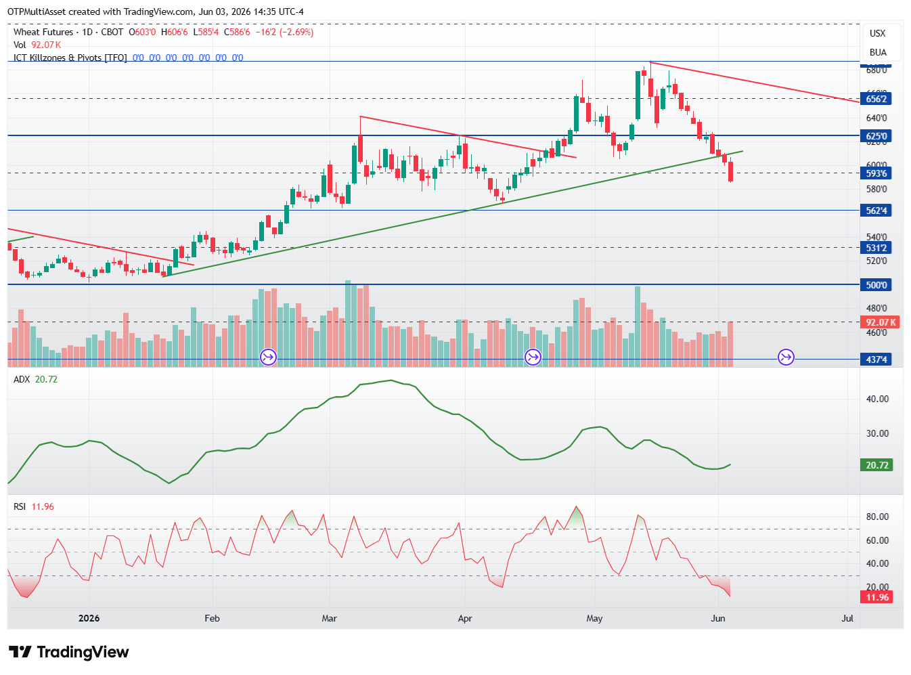The image size is (911, 675).
Task: Click the Jul label on time axis
Action: tap(847, 618)
